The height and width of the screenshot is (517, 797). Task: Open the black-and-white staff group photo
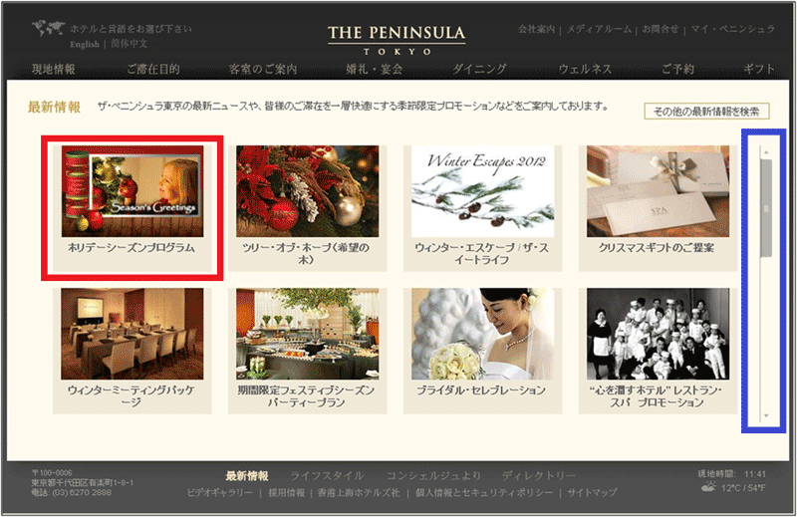coord(659,334)
